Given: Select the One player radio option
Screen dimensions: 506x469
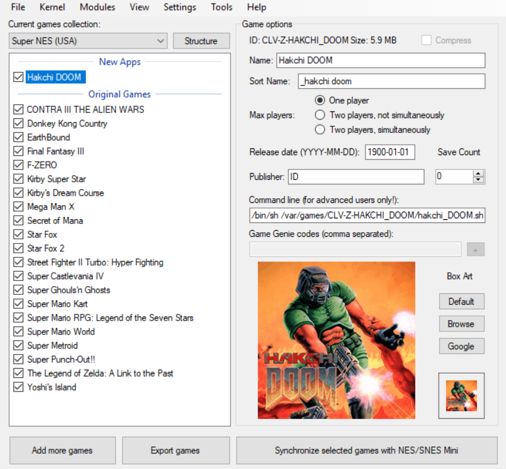Looking at the screenshot, I should point(320,100).
